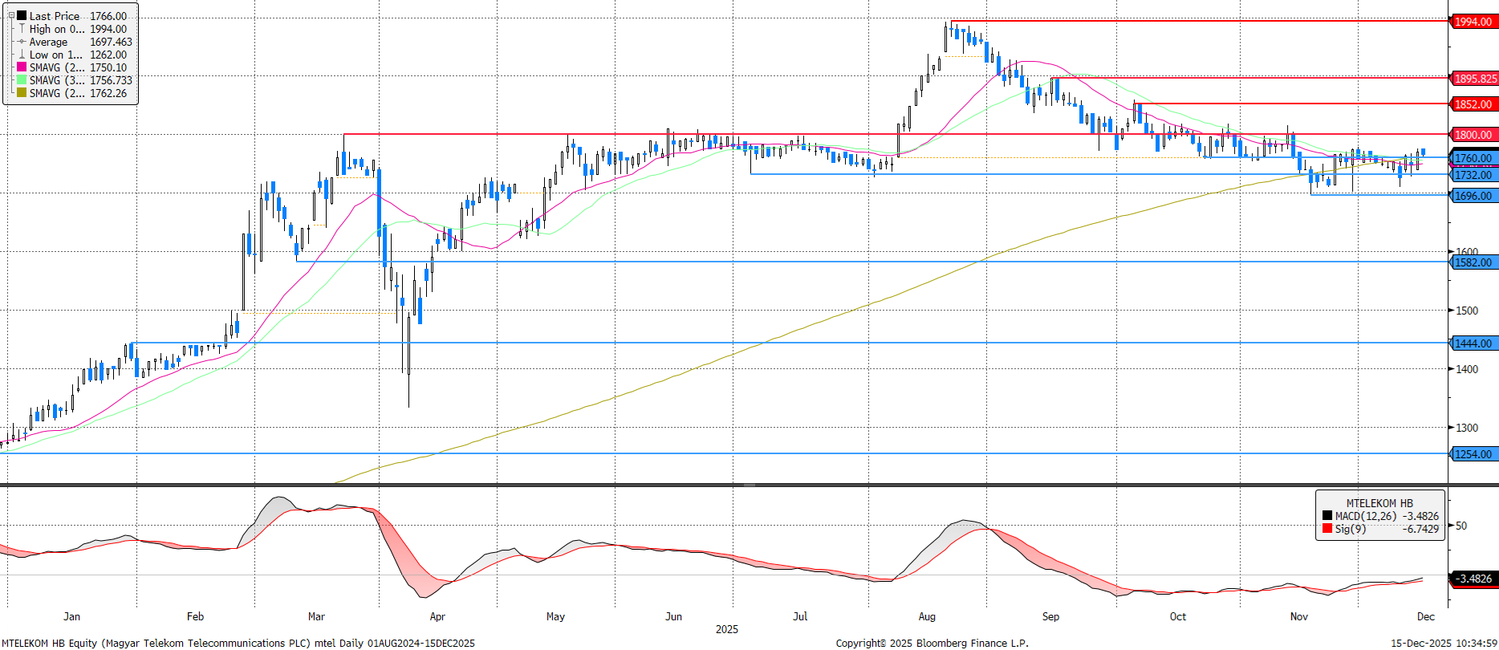Select the 1696.00 blue support tag
This screenshot has height=650, width=1499.
pos(1473,196)
